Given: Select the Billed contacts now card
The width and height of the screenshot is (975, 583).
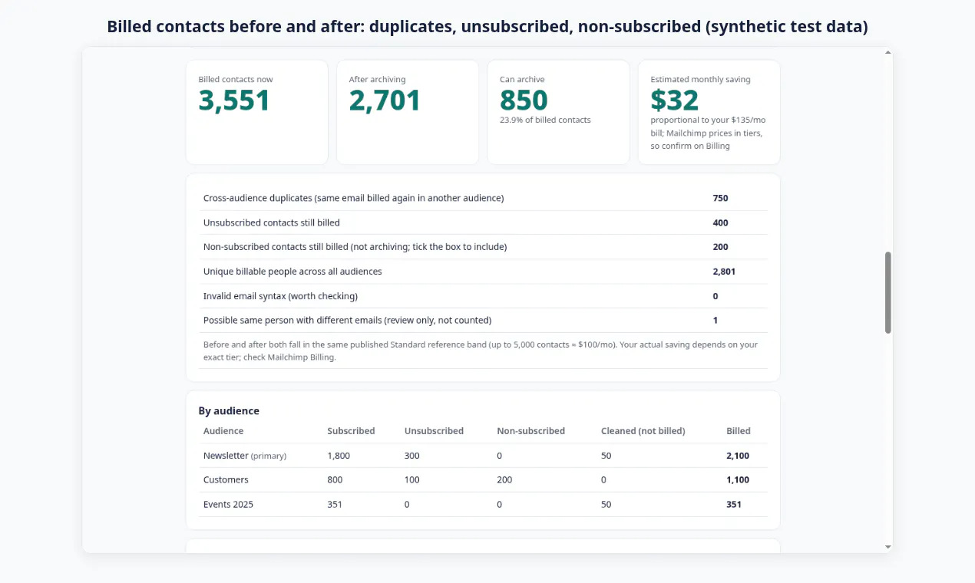Looking at the screenshot, I should pos(256,112).
